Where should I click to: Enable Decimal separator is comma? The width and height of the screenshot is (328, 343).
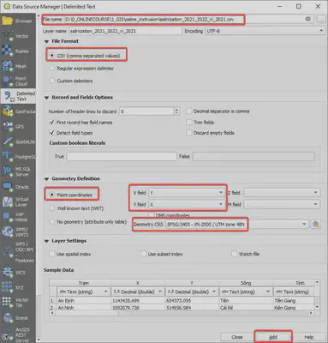218,111
